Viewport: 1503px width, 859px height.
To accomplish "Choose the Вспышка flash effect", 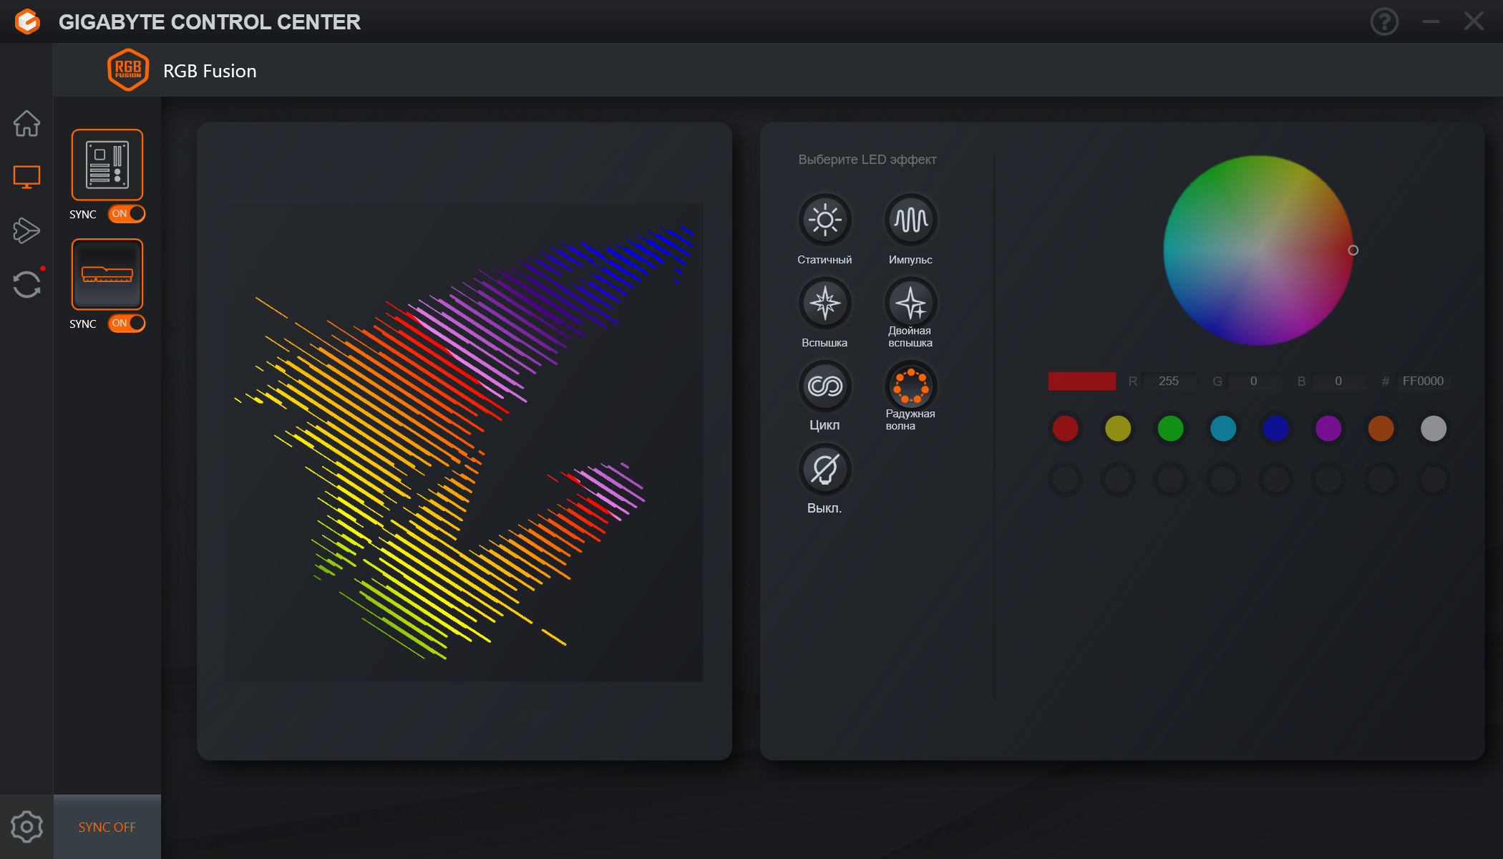I will point(825,303).
